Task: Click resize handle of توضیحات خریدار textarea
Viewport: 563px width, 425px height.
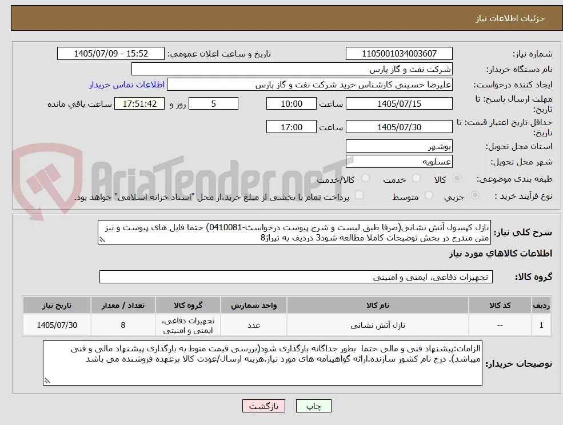Action: pyautogui.click(x=47, y=381)
